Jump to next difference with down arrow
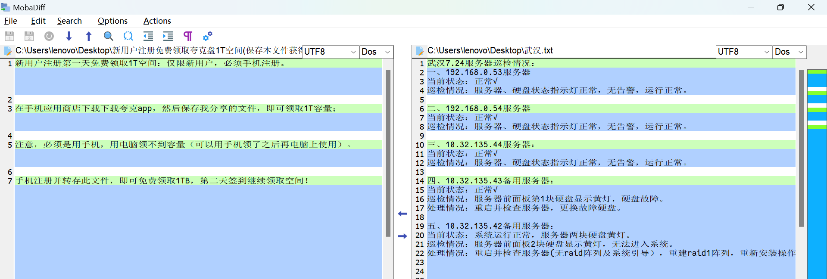The height and width of the screenshot is (279, 827). 69,36
